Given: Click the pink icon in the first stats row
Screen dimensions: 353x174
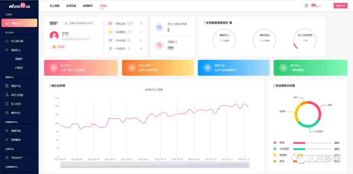Looking at the screenshot, I should click(x=110, y=24).
